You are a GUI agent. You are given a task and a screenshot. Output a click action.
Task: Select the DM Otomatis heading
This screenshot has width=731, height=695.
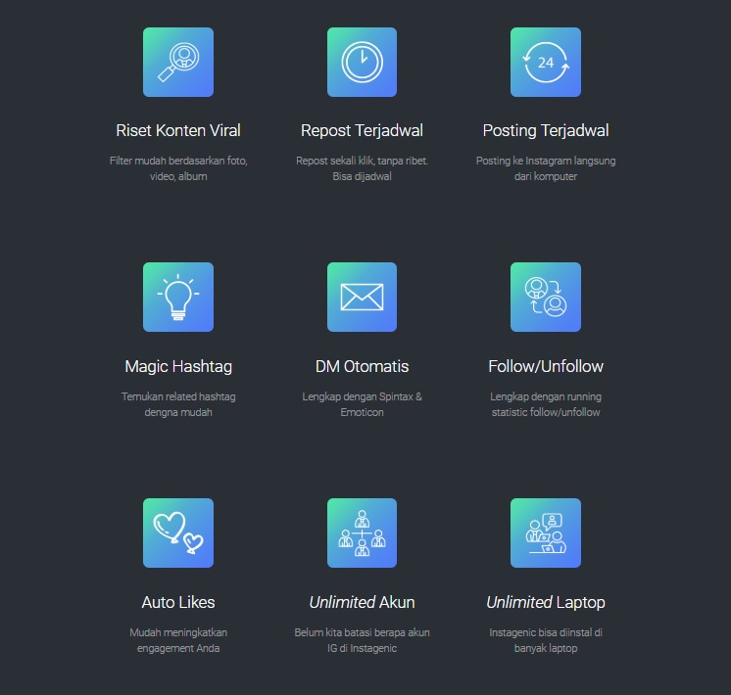tap(362, 366)
